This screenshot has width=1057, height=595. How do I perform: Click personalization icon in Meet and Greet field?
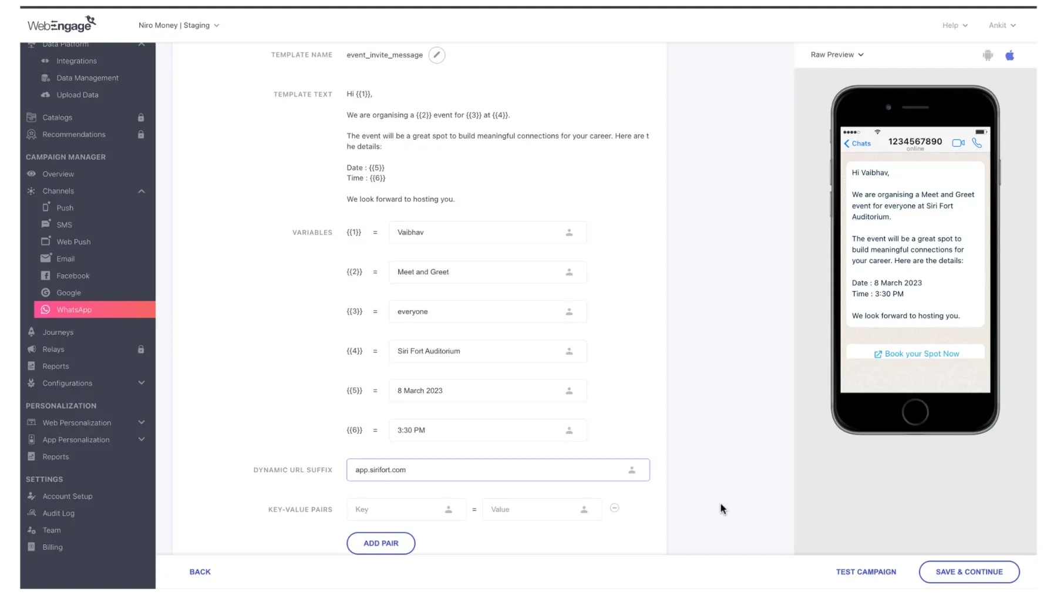[569, 272]
